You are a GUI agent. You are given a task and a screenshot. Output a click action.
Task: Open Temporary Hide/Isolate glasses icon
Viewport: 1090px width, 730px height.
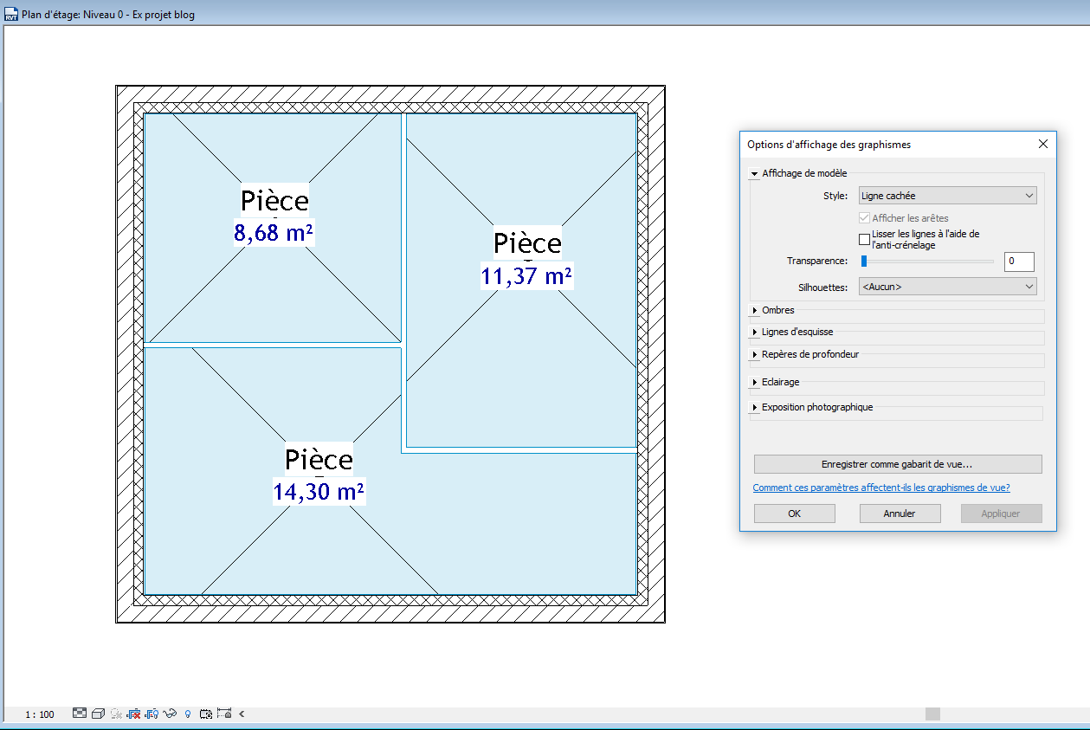pos(170,714)
